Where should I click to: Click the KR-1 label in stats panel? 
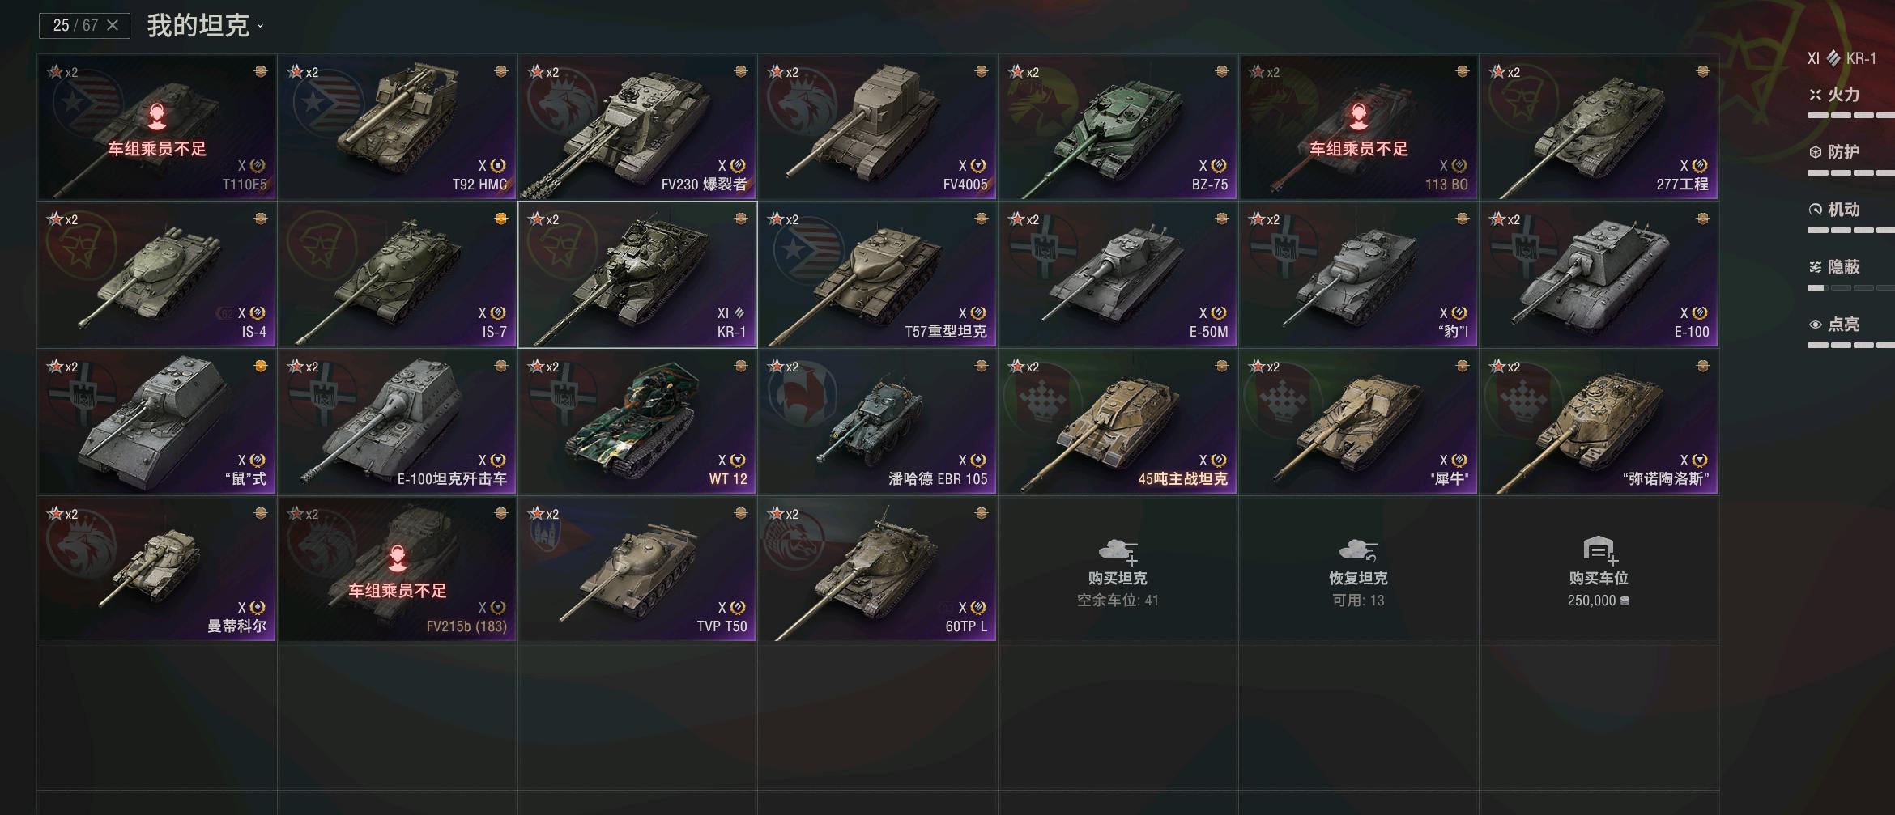click(x=1861, y=58)
